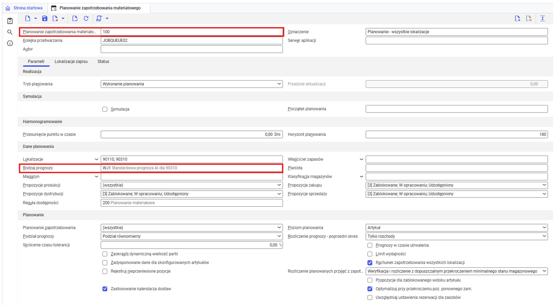Image resolution: width=556 pixels, height=308 pixels.
Task: Toggle Zadysponowane dane dla skonfigurowanych artykułów checkbox
Action: (105, 262)
